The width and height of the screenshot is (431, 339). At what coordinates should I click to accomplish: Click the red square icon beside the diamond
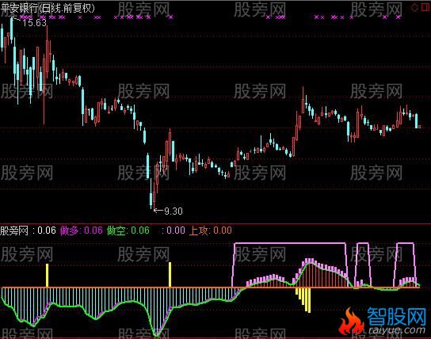[x=425, y=7]
